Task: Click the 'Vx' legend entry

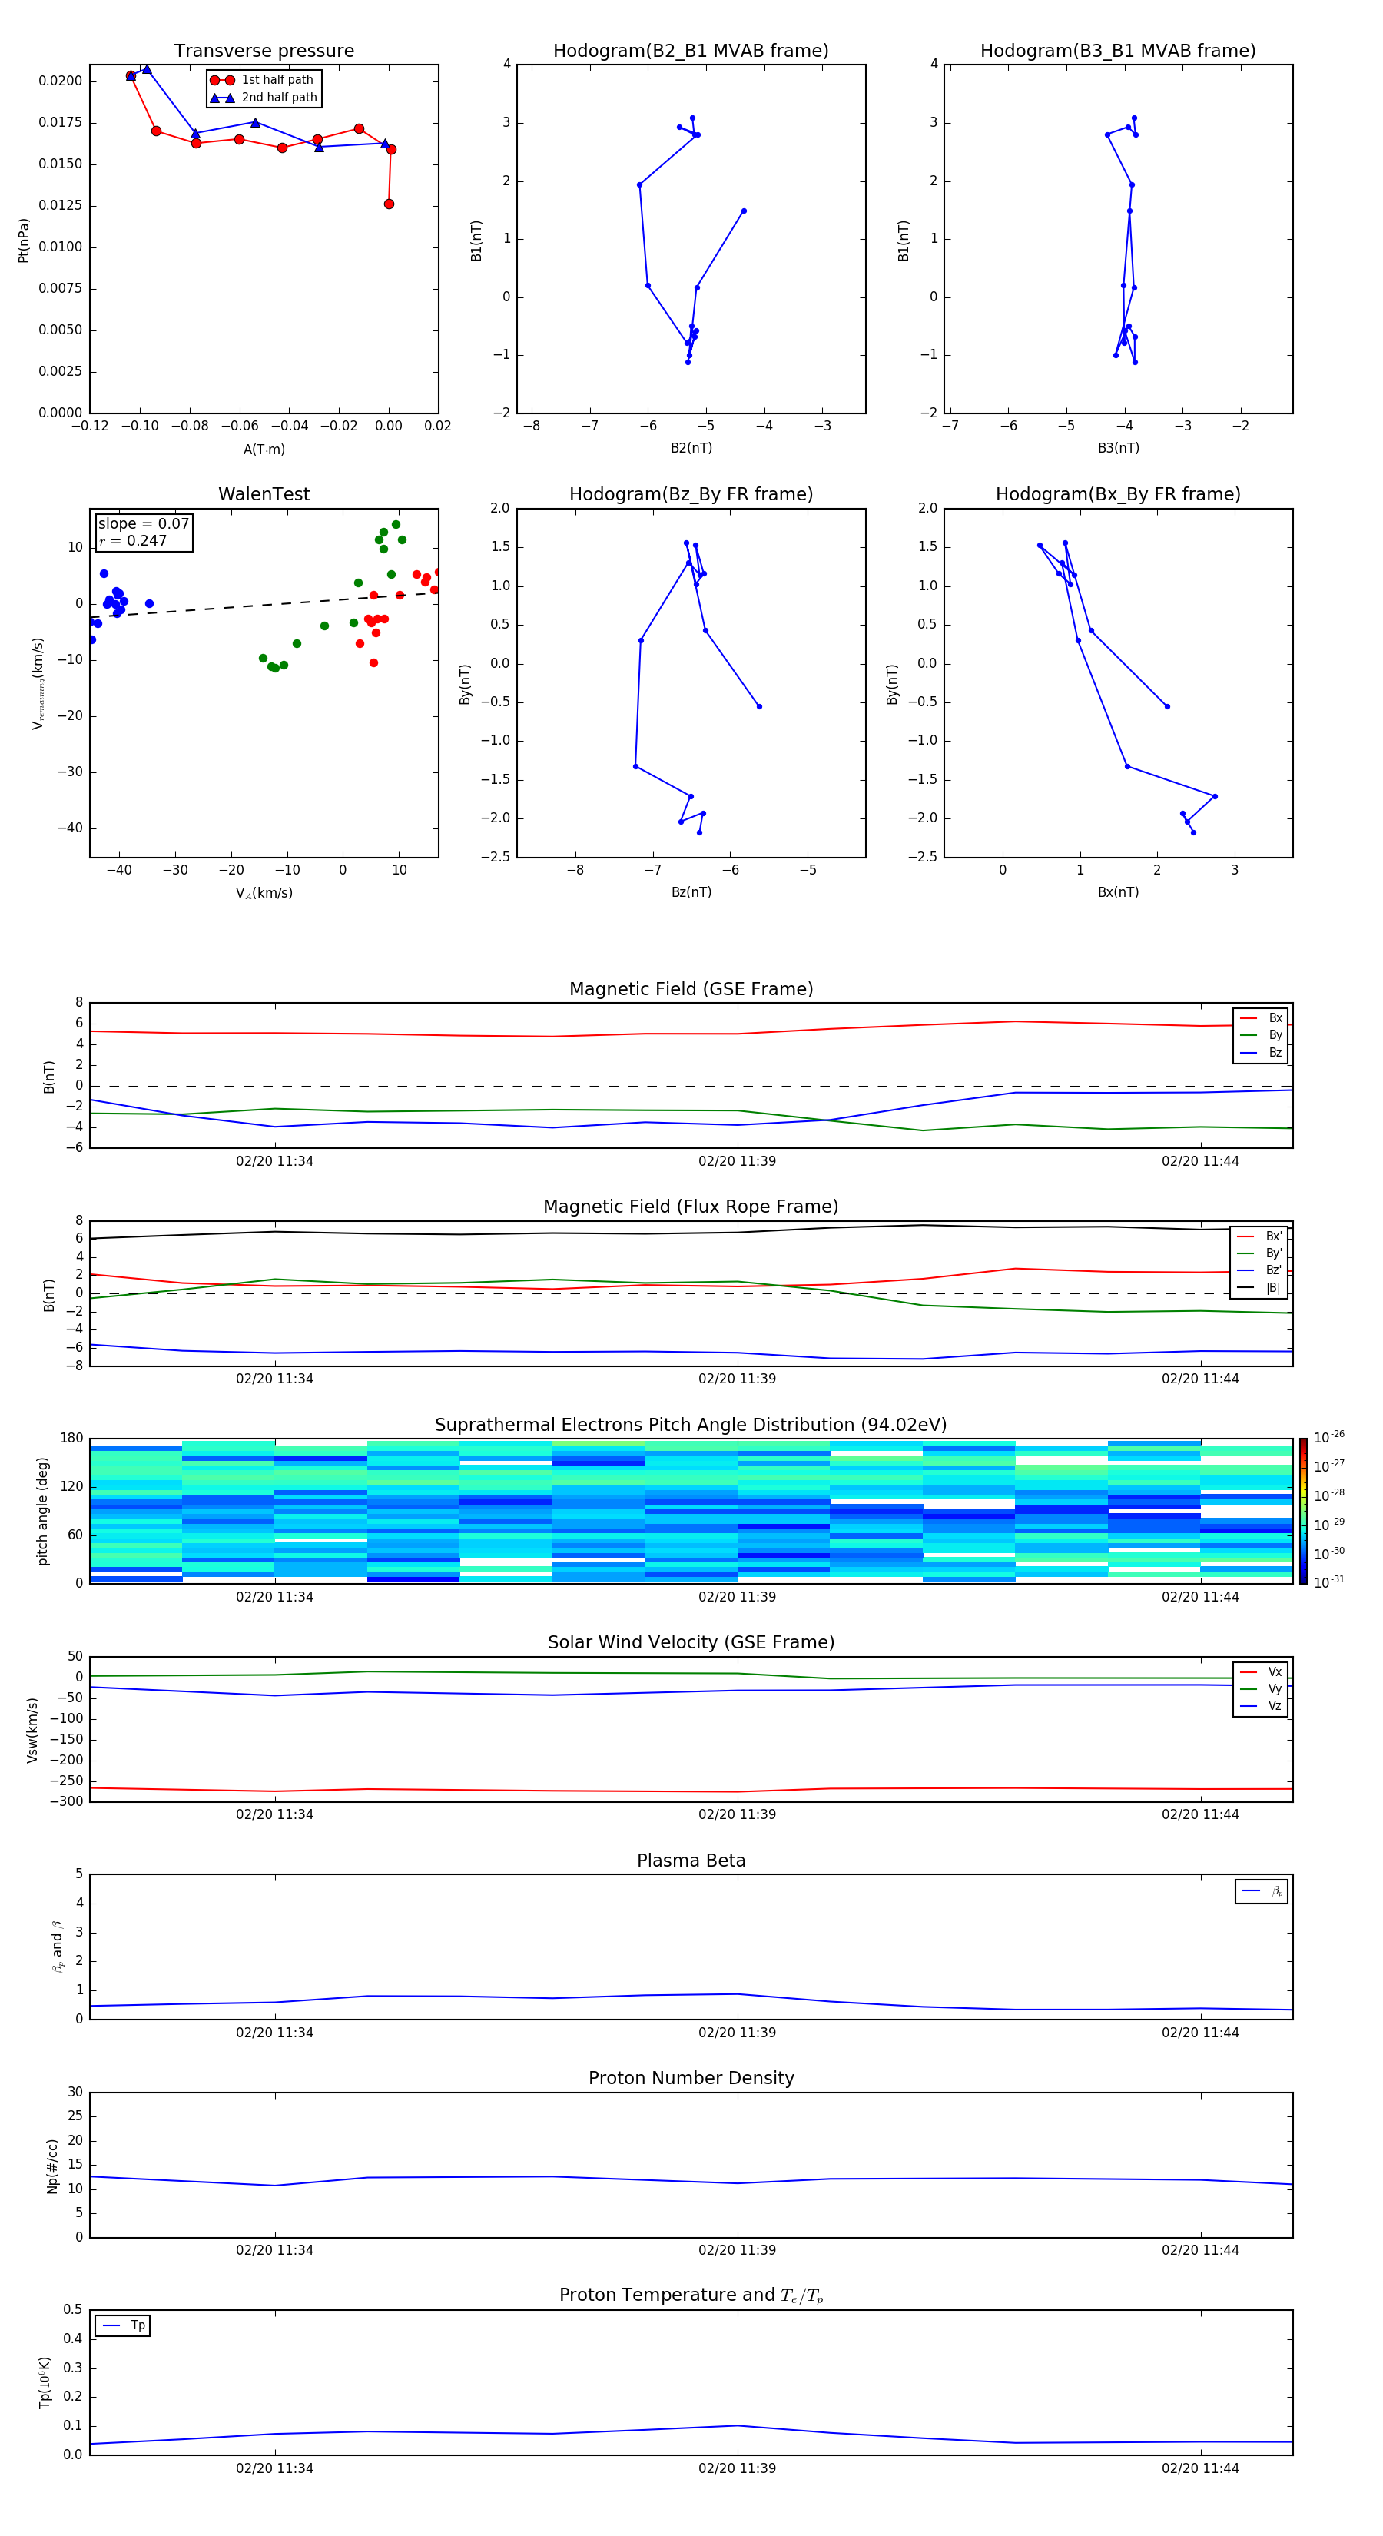Action: click(1261, 1671)
